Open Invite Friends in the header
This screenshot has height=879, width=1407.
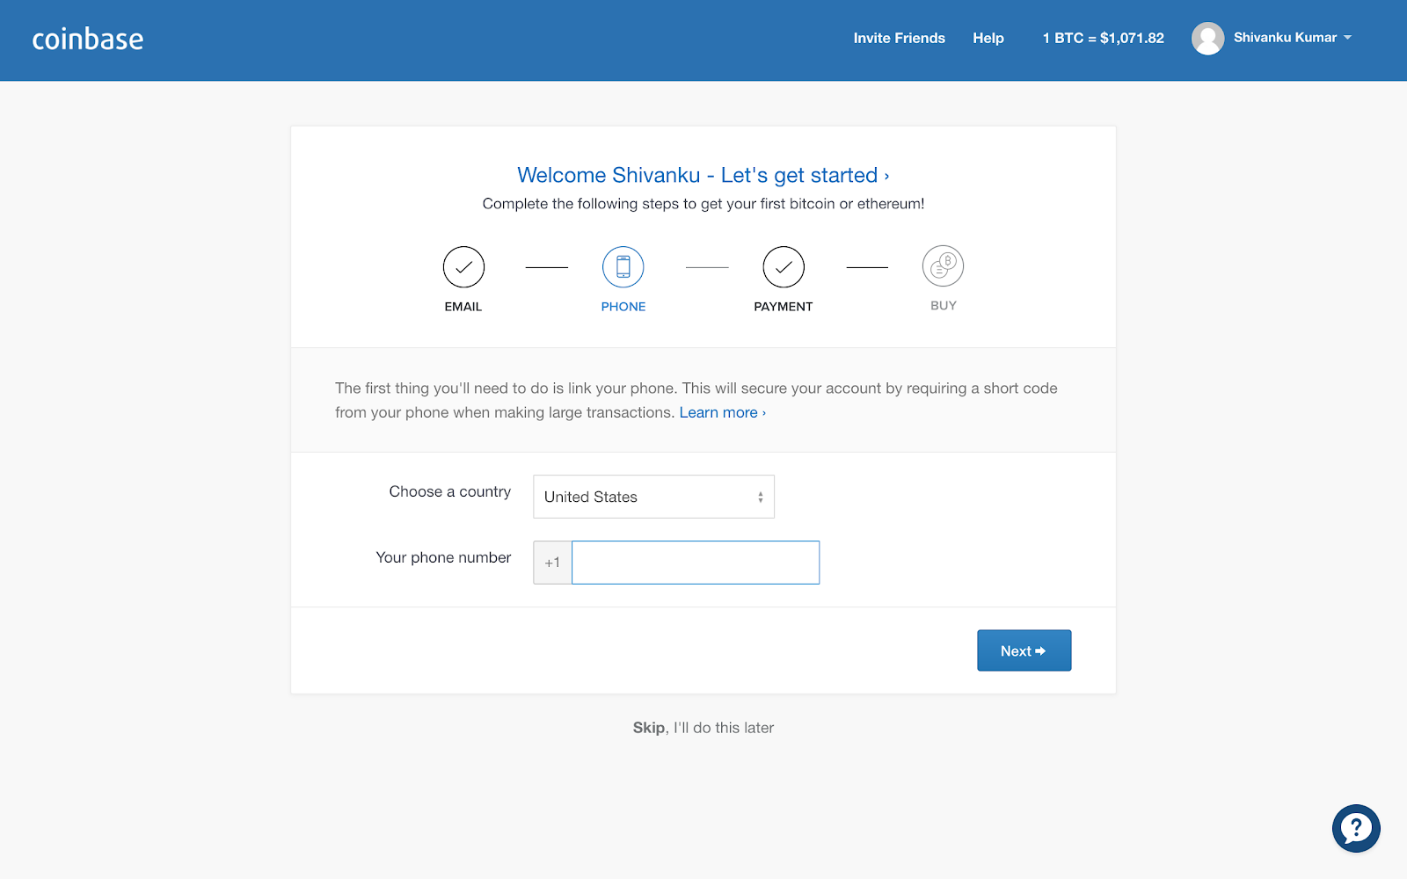pyautogui.click(x=899, y=38)
